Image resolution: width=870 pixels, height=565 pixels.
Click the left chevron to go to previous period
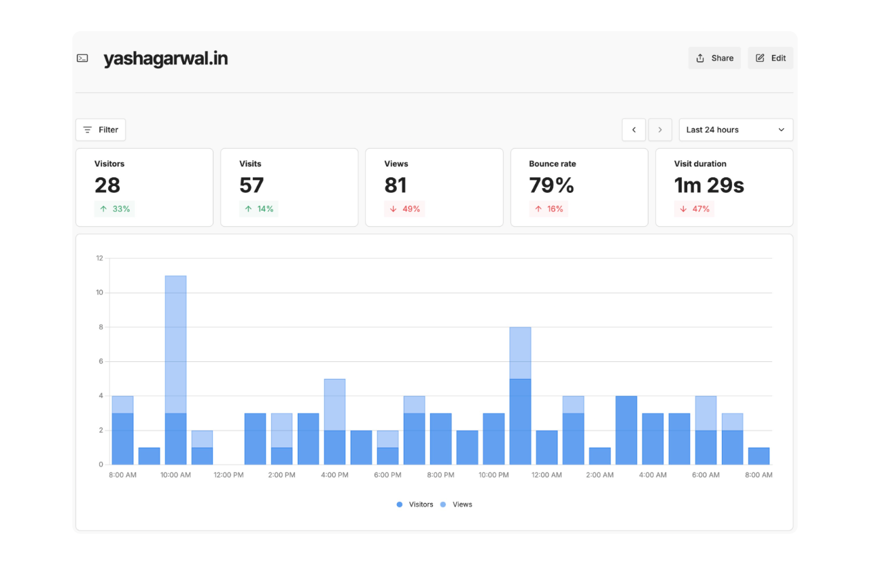pos(633,130)
